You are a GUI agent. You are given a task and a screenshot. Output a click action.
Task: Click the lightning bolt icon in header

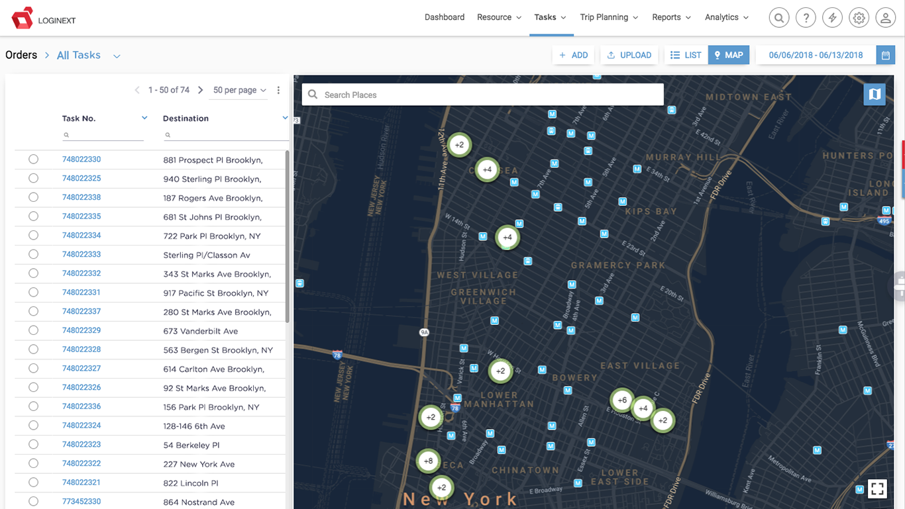tap(832, 18)
